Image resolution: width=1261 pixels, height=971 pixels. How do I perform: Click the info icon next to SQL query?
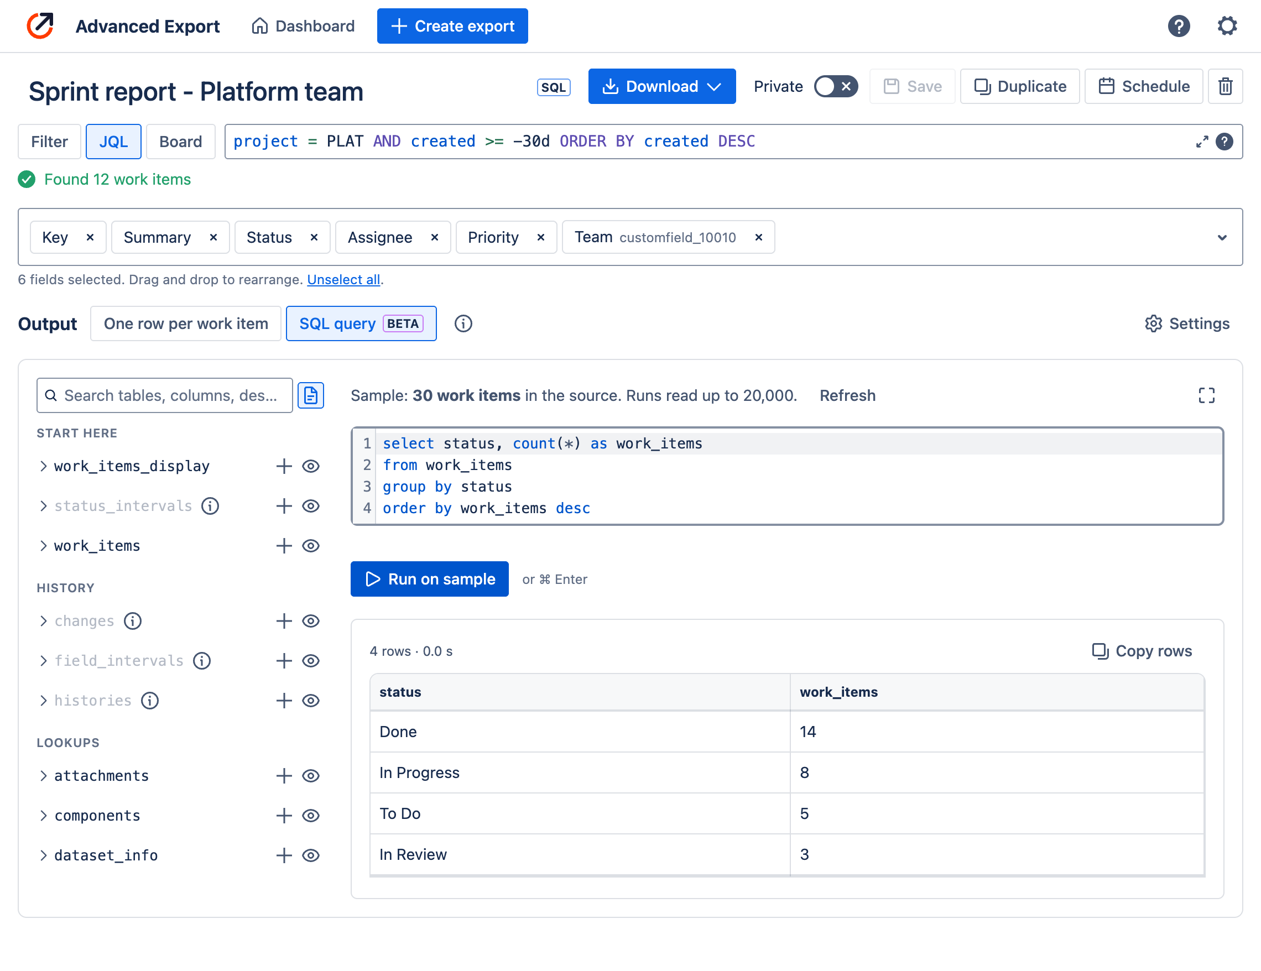463,324
